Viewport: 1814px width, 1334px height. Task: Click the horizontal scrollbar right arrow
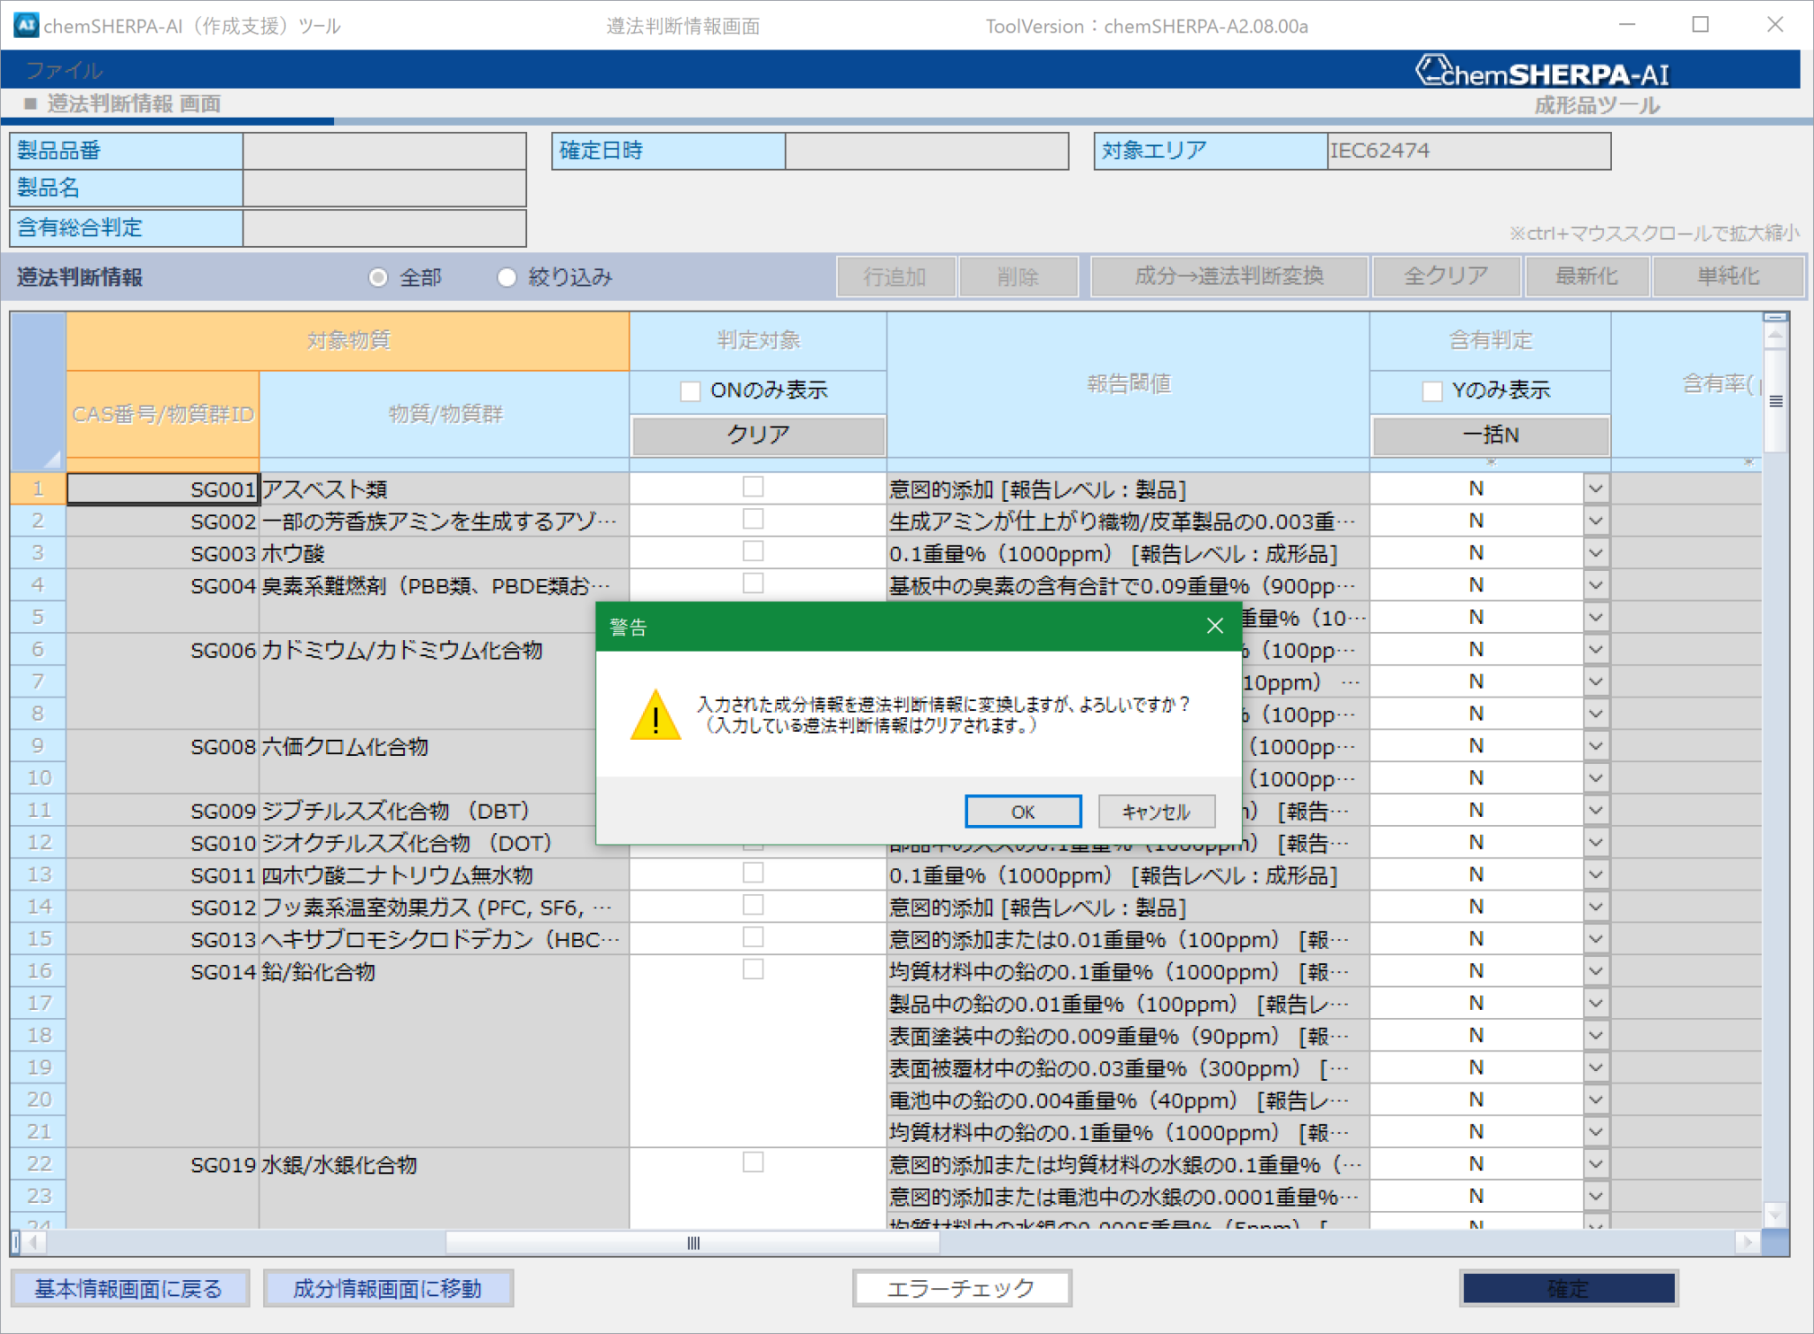pyautogui.click(x=1747, y=1242)
